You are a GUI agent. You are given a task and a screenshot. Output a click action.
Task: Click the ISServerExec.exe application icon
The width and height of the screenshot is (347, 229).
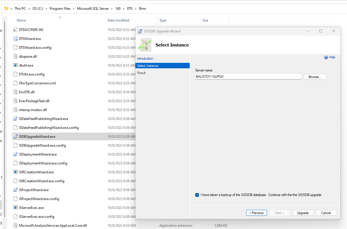[16, 207]
